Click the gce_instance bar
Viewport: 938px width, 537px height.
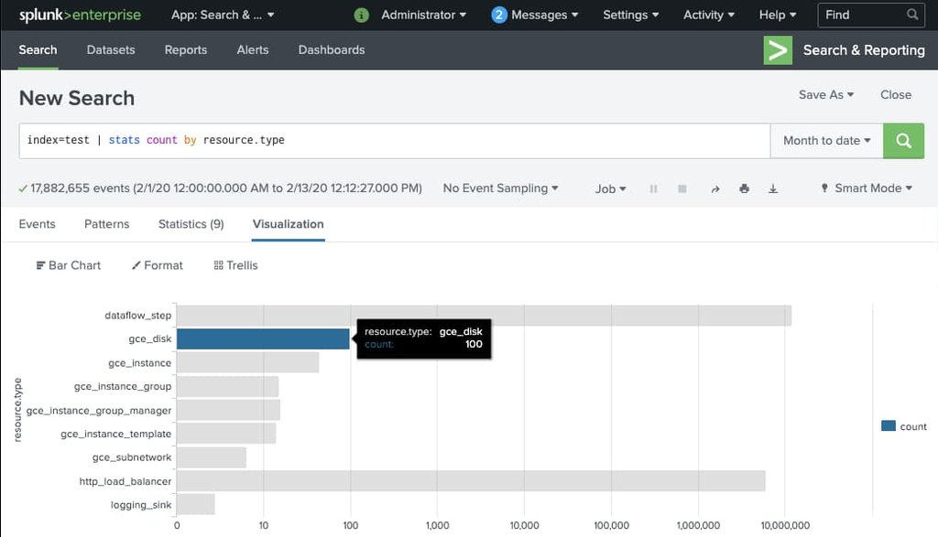[247, 362]
